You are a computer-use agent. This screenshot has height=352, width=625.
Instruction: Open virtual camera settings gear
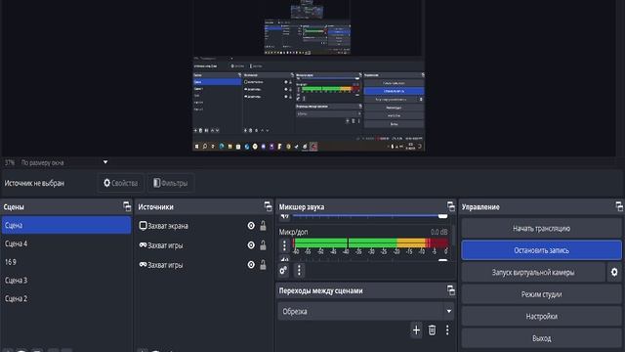[x=614, y=272]
